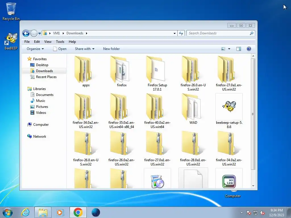Image resolution: width=291 pixels, height=218 pixels.
Task: Click the Back navigation arrow
Action: point(26,33)
